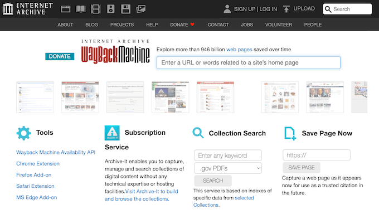379x214 pixels.
Task: Go to JOBS in the navigation bar
Action: (x=247, y=25)
